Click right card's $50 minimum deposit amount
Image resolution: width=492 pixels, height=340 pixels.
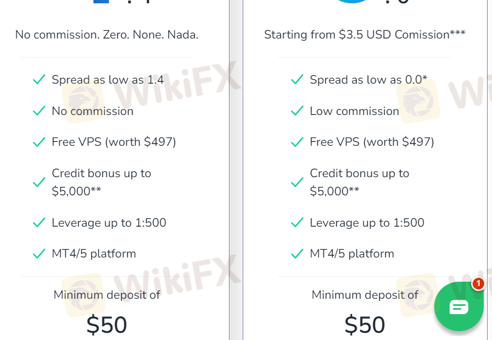pyautogui.click(x=365, y=325)
